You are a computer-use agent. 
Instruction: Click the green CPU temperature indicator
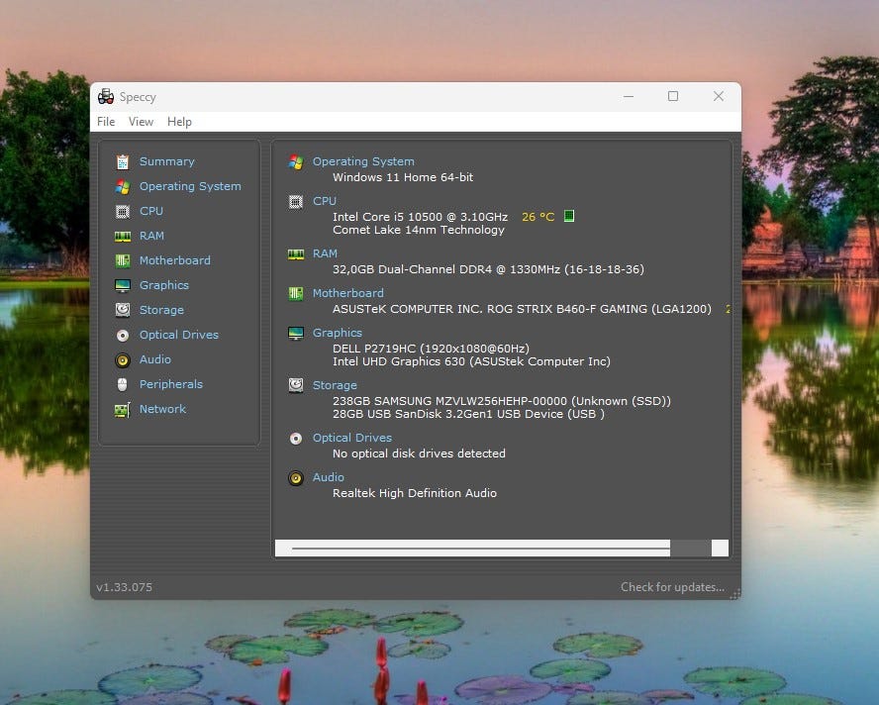[569, 216]
